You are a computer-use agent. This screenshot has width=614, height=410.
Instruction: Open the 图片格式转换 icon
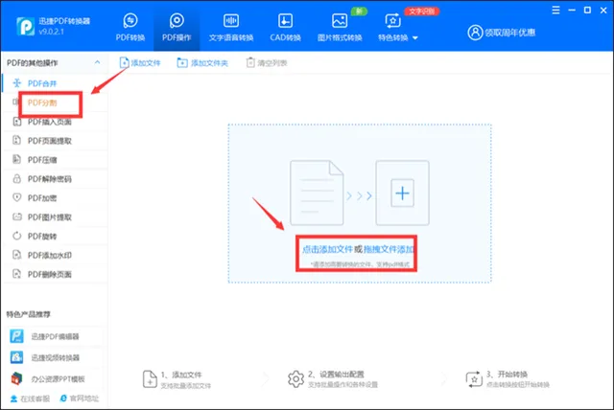click(x=340, y=21)
